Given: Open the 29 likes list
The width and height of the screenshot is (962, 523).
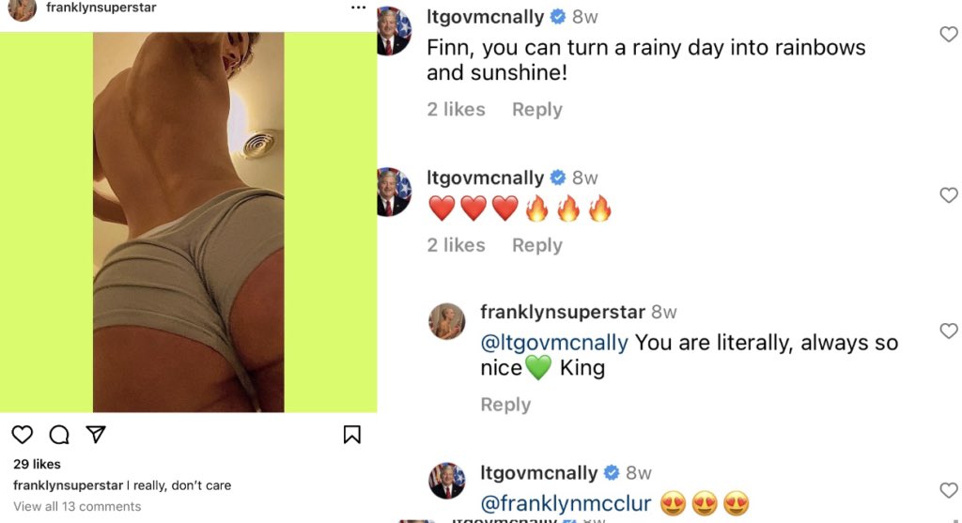Looking at the screenshot, I should pyautogui.click(x=37, y=464).
